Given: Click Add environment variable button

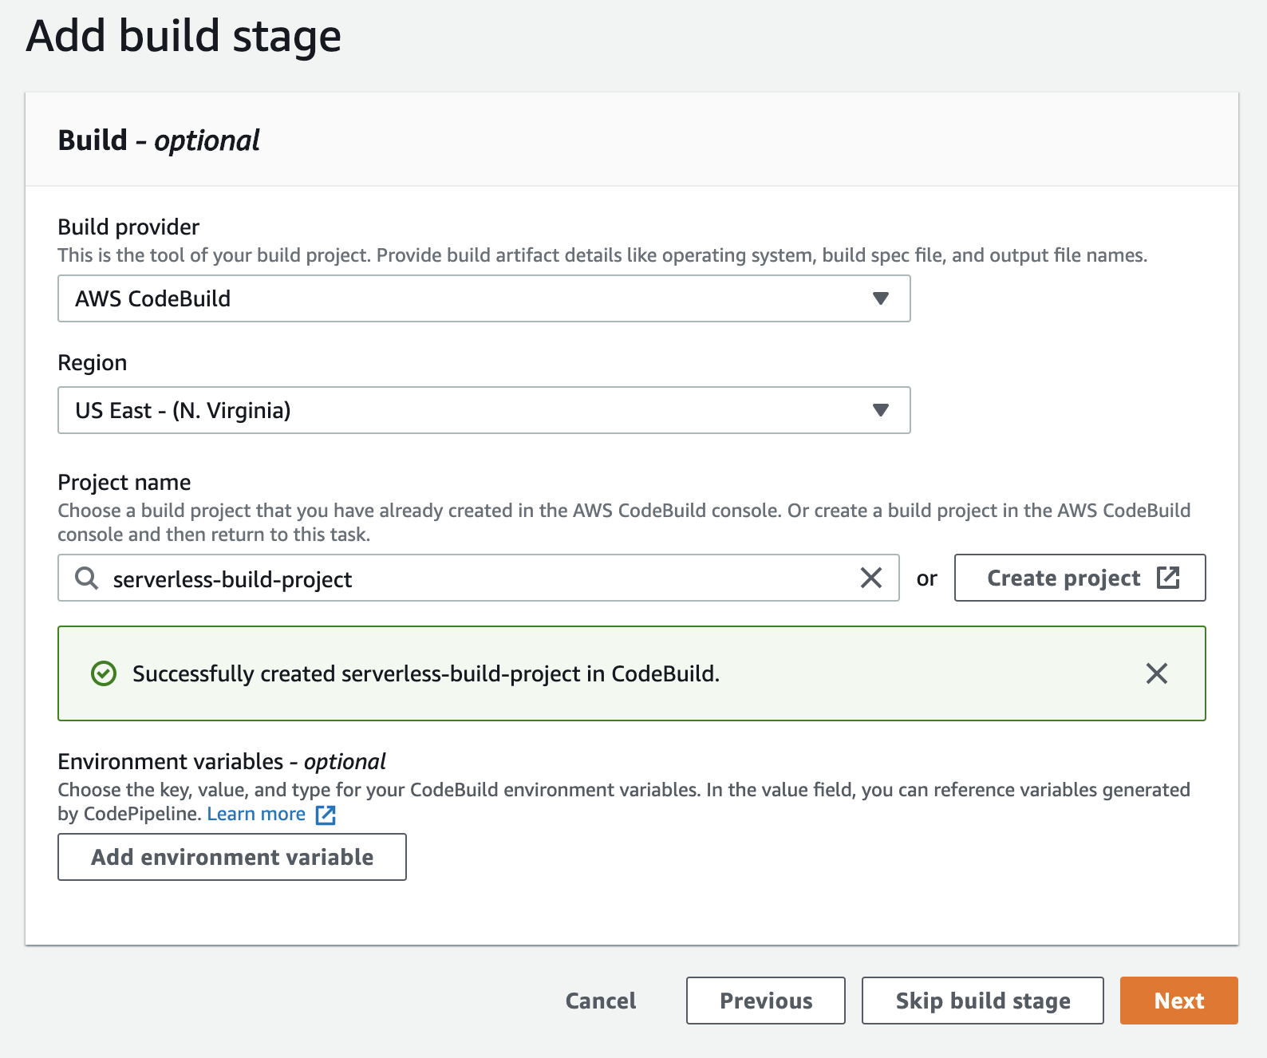Looking at the screenshot, I should coord(232,857).
